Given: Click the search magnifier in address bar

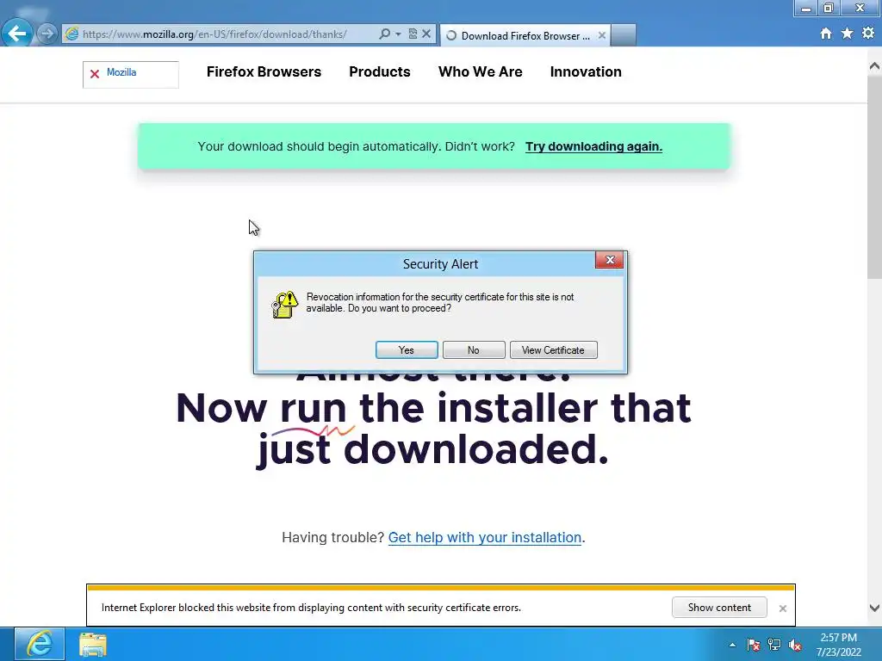Looking at the screenshot, I should point(384,34).
